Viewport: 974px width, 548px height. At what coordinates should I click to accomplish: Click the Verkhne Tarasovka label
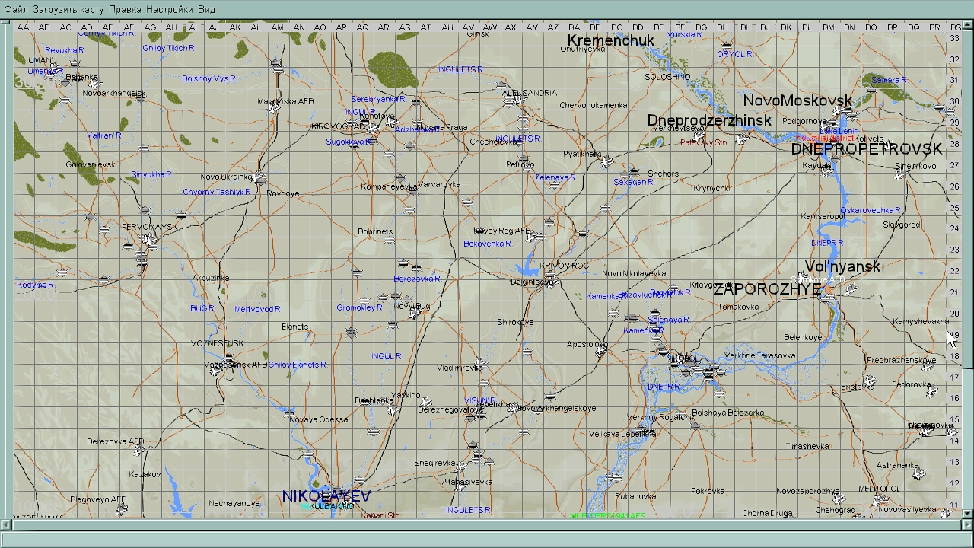(759, 355)
